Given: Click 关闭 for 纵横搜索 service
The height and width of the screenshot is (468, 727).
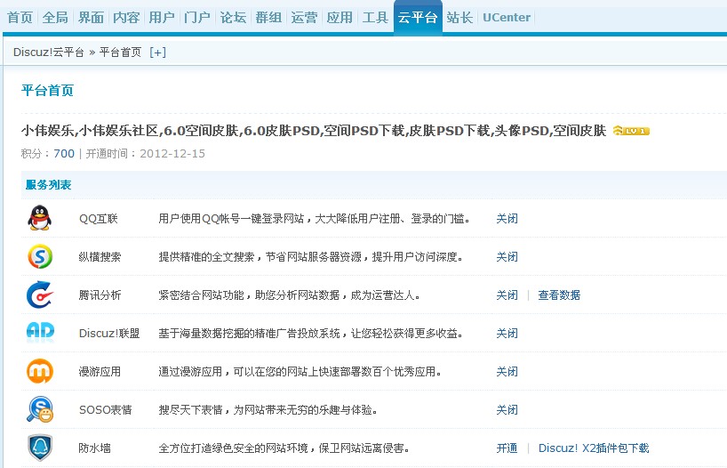Looking at the screenshot, I should (507, 257).
